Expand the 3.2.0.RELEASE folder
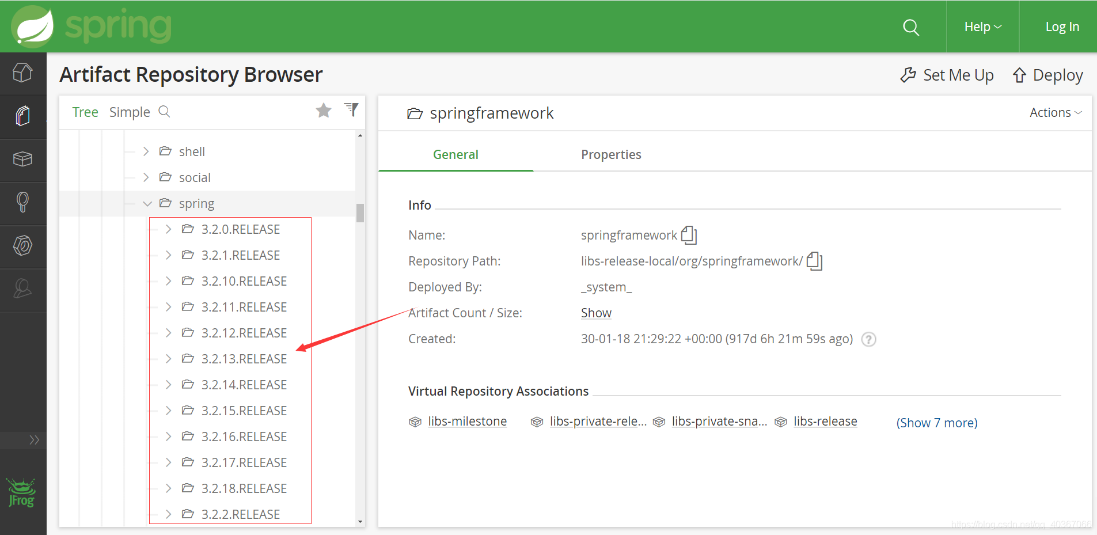The height and width of the screenshot is (535, 1097). tap(168, 229)
